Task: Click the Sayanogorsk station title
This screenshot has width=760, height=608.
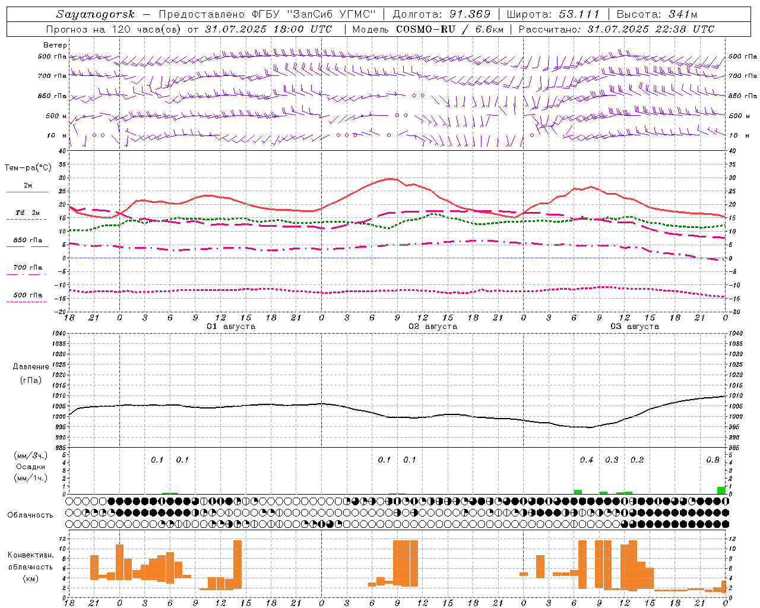Action: (x=95, y=14)
